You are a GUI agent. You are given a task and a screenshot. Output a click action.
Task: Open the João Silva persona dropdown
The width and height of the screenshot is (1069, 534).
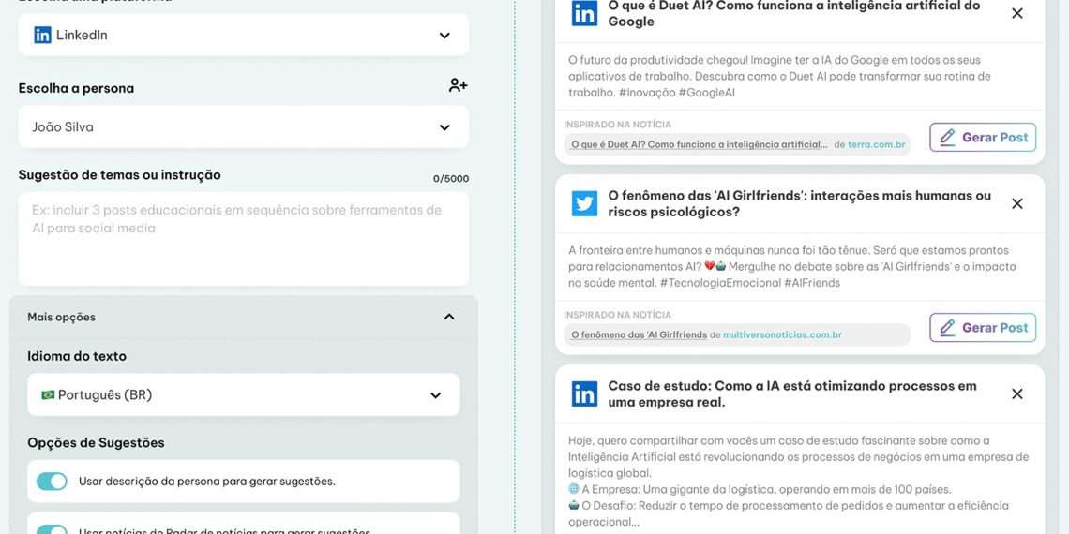[244, 126]
